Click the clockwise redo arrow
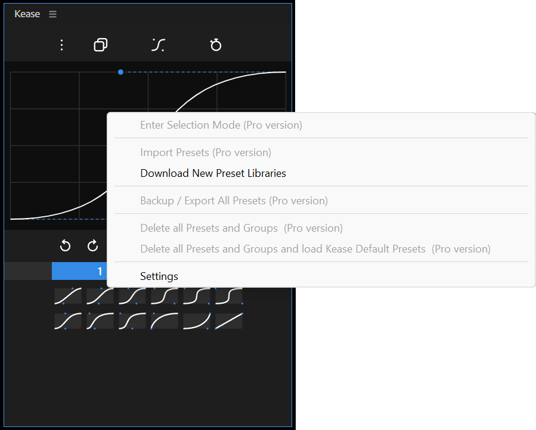Screen dimensions: 536x430 coord(92,246)
